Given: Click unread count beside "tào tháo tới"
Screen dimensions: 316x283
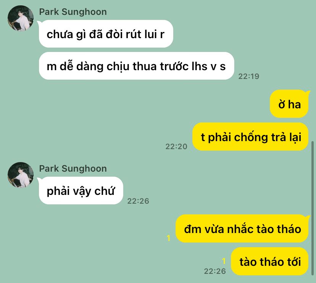Looking at the screenshot, I should coord(224,261).
